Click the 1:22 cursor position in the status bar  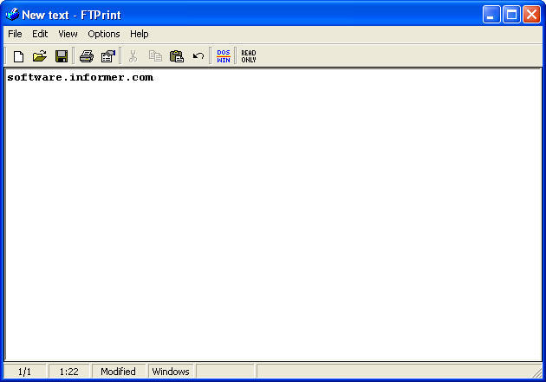click(x=69, y=372)
